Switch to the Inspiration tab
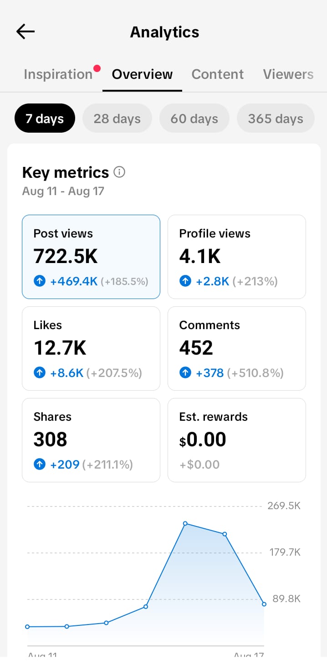The height and width of the screenshot is (666, 327). [x=58, y=74]
